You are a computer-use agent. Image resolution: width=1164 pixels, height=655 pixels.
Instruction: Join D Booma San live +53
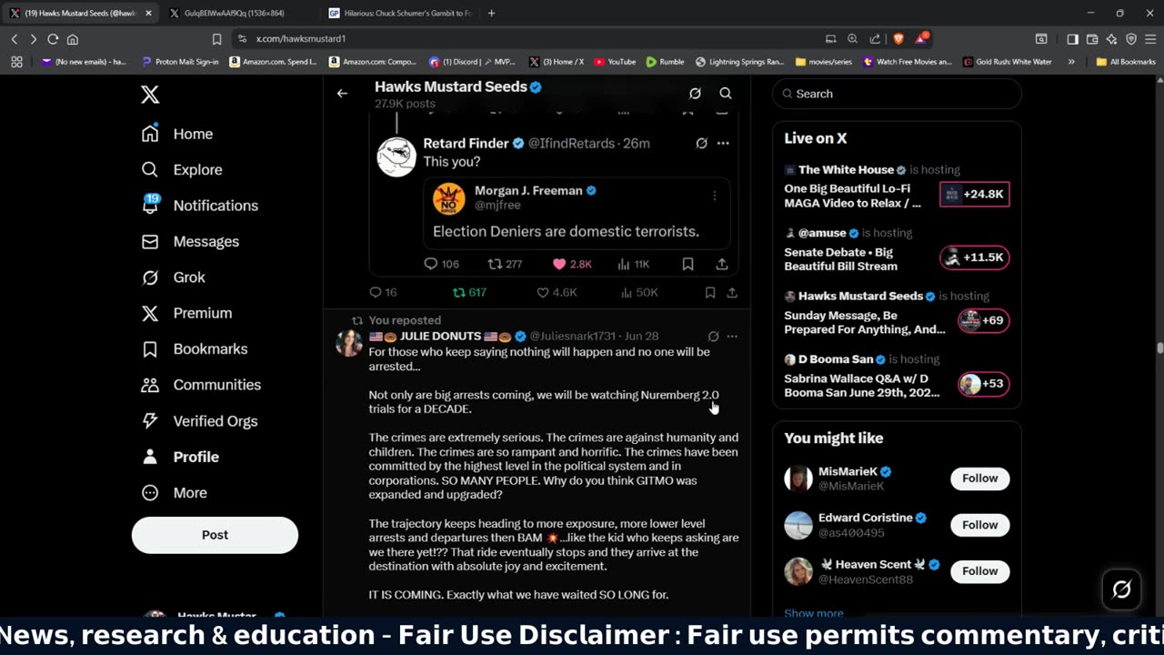[x=983, y=383]
